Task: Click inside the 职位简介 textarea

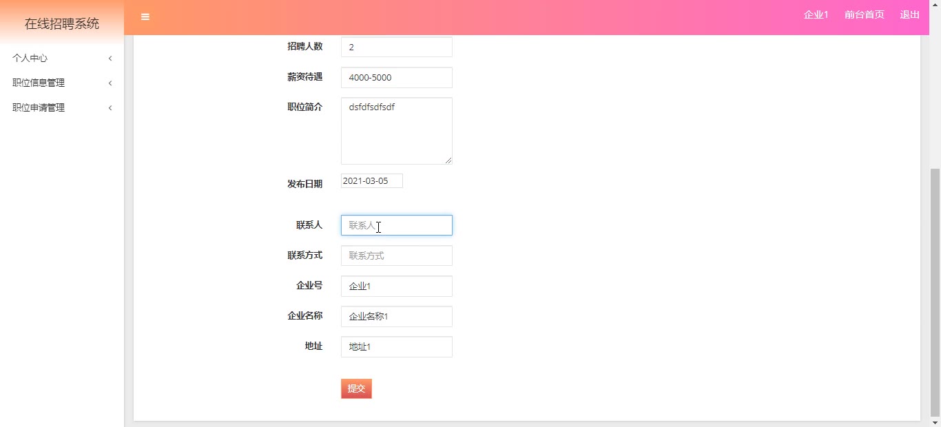Action: tap(397, 131)
